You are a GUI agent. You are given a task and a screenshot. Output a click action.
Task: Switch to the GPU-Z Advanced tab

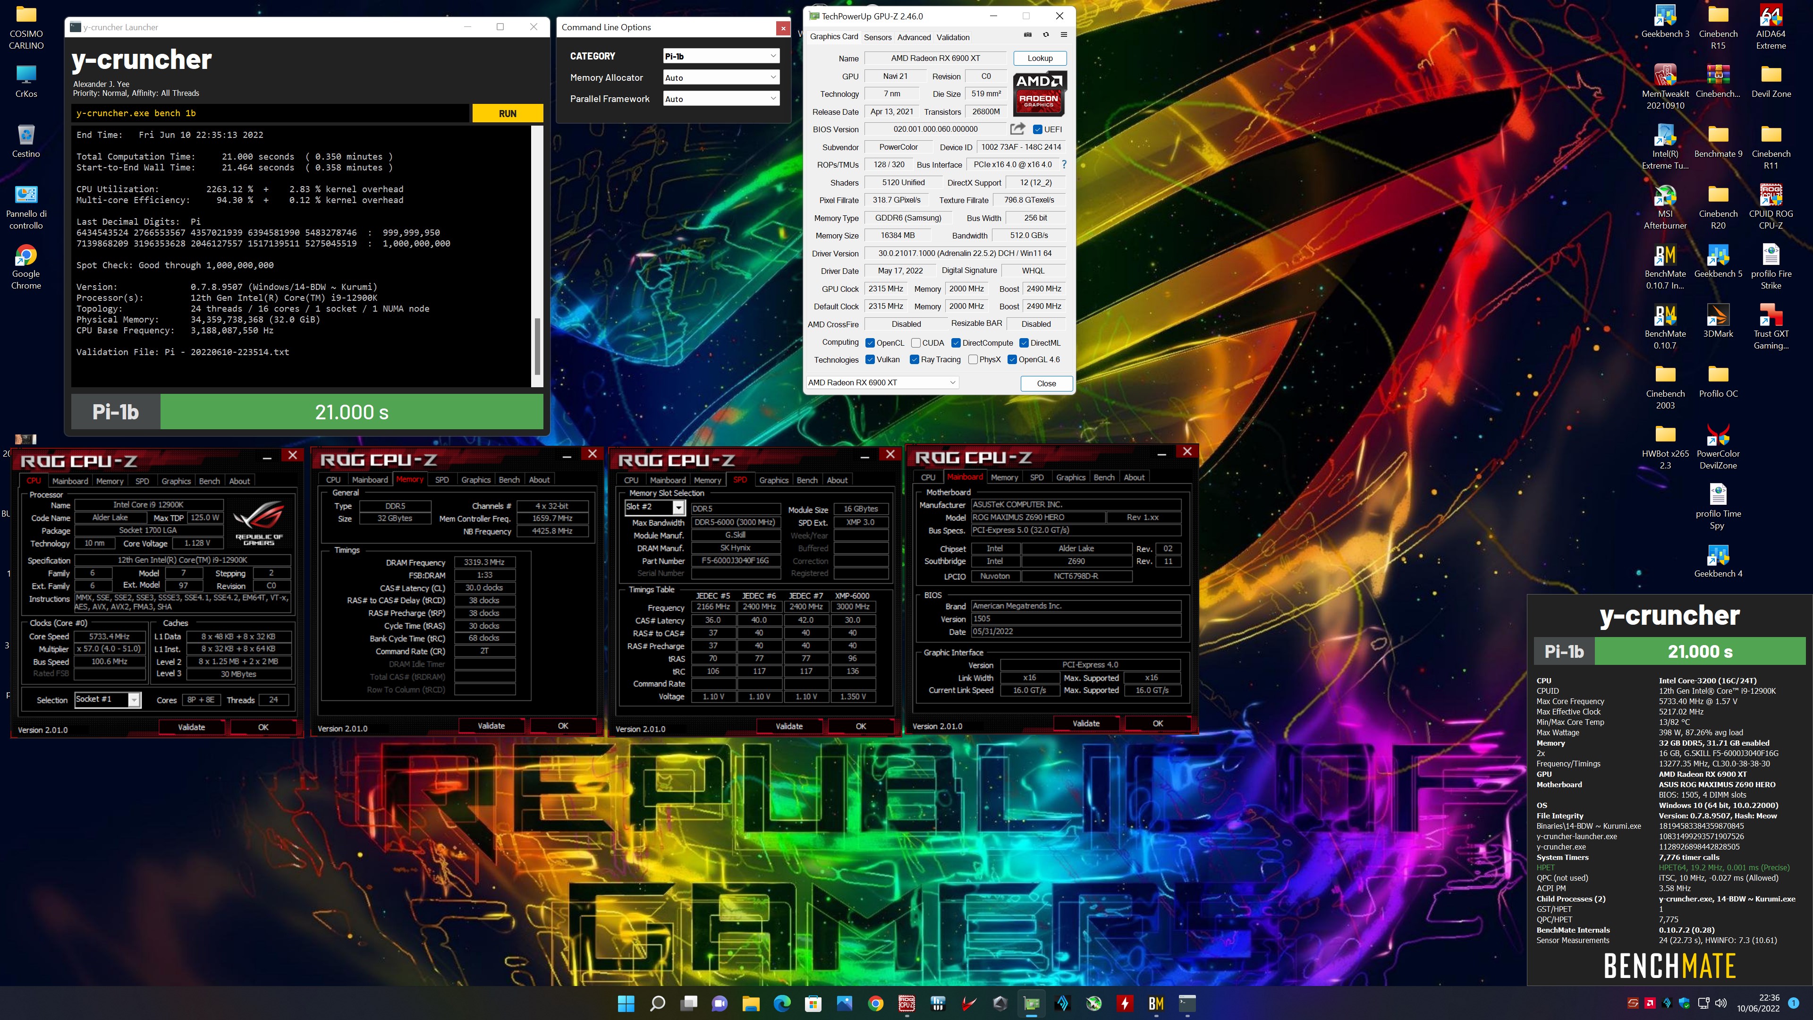(914, 37)
